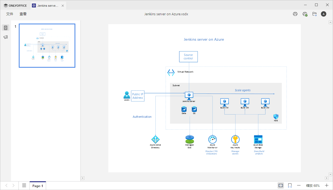Switch to the Page-1 tab
This screenshot has width=333, height=190.
point(38,185)
